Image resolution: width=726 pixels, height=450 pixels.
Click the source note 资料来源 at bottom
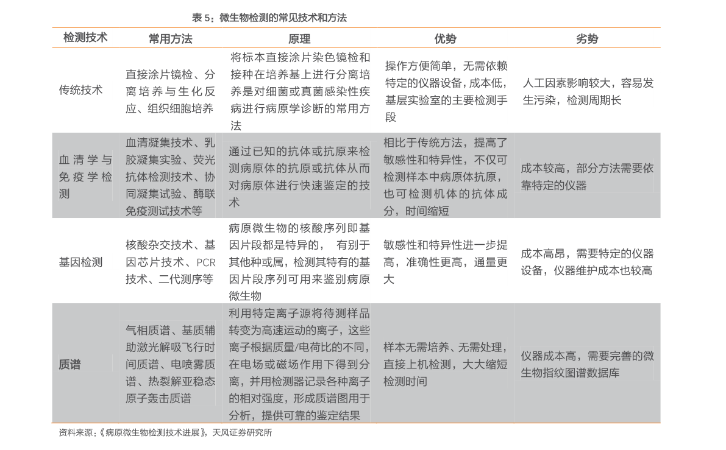(165, 432)
